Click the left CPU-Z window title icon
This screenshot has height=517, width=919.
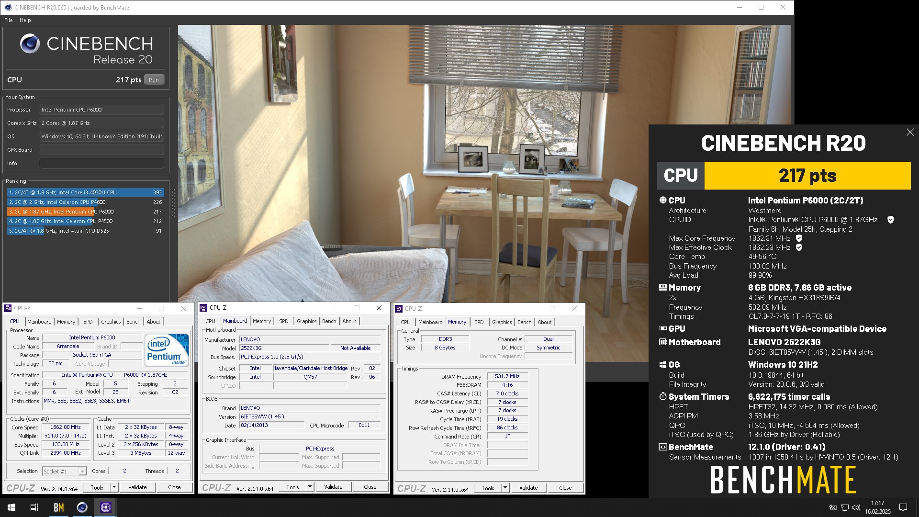(8, 308)
